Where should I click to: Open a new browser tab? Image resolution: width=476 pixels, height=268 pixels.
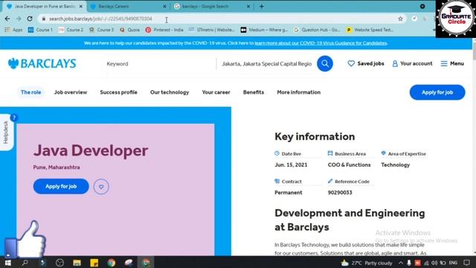pyautogui.click(x=262, y=7)
